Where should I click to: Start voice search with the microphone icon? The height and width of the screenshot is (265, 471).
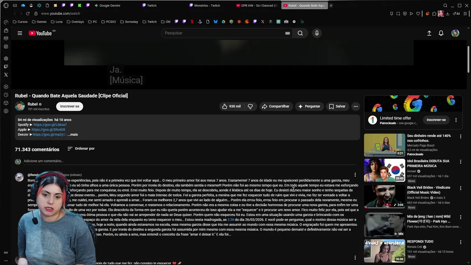coord(317,33)
